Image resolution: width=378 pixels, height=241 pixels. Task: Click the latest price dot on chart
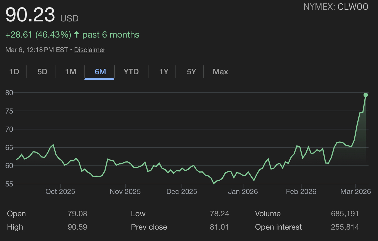click(366, 95)
